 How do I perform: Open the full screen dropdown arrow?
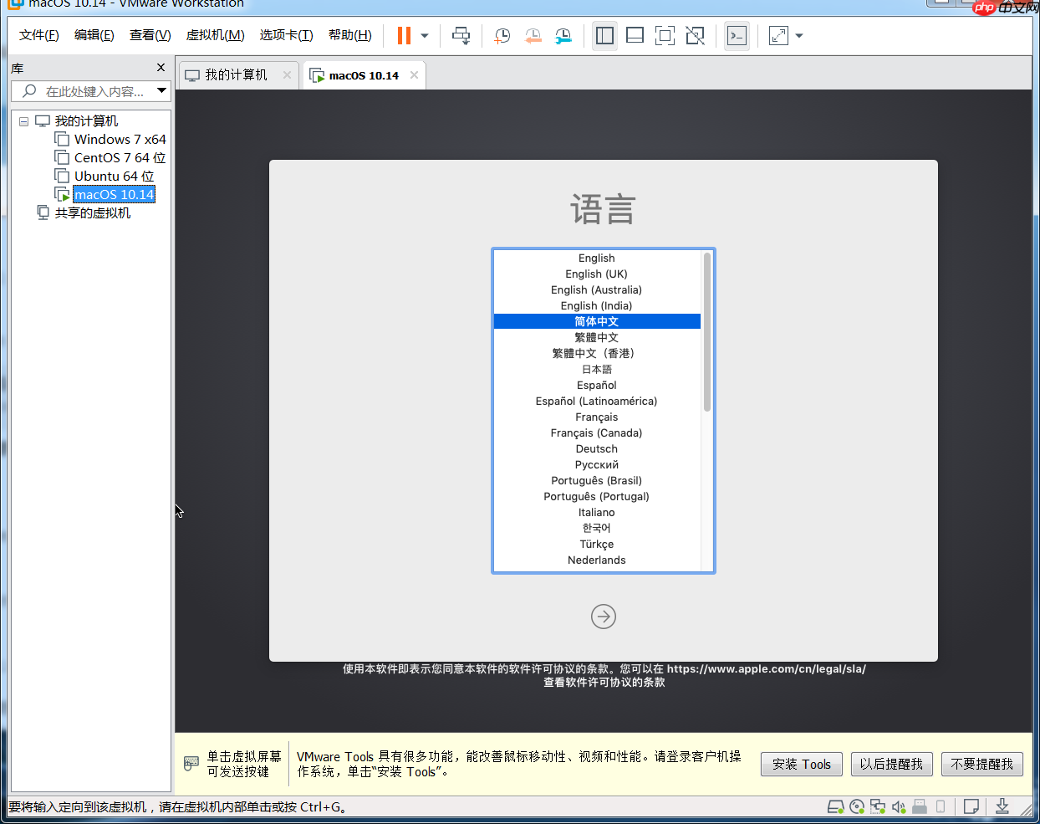[797, 35]
